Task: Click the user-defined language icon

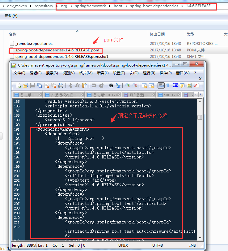Action: (x=182, y=86)
